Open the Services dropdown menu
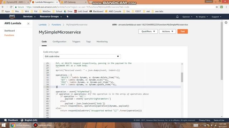The height and width of the screenshot is (128, 229). point(29,17)
